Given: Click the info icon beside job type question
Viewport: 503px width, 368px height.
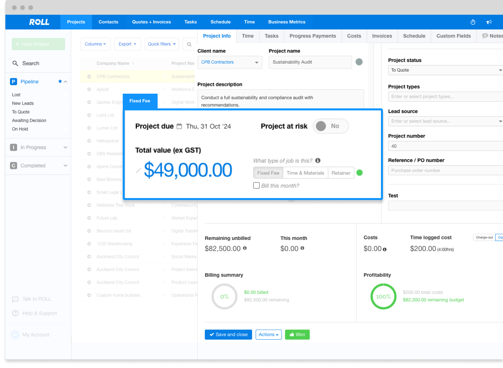Looking at the screenshot, I should click(x=318, y=161).
